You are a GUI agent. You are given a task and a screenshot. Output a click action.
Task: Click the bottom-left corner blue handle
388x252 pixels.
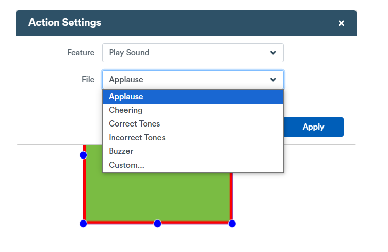point(83,224)
